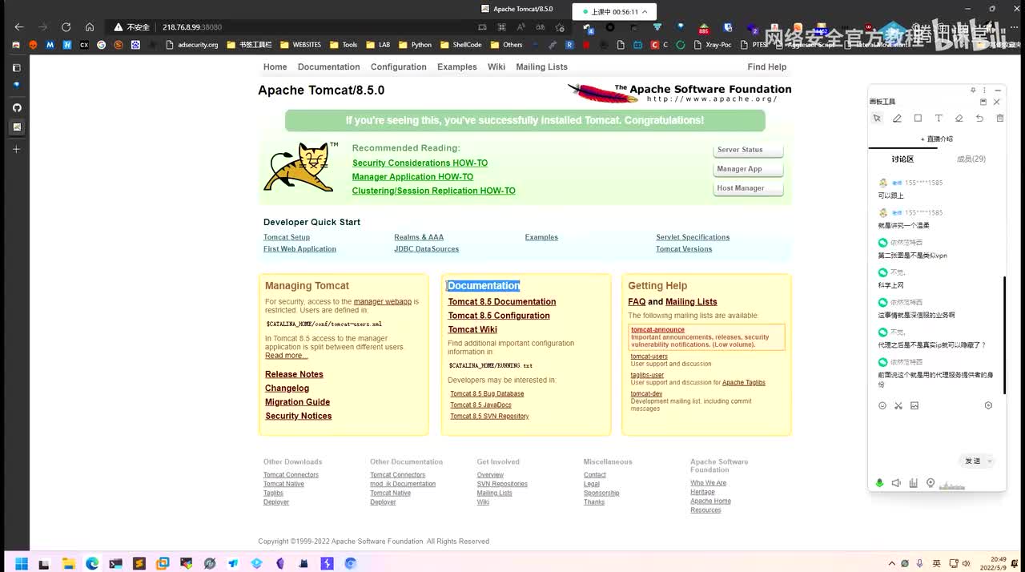This screenshot has height=572, width=1025.
Task: Select the pencil drawing tool
Action: (897, 118)
